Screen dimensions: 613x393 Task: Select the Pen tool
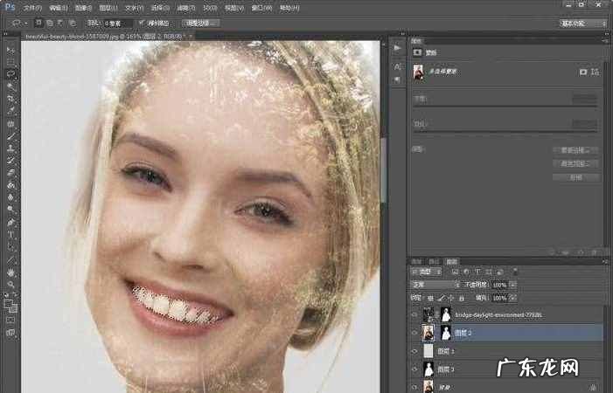(x=10, y=222)
